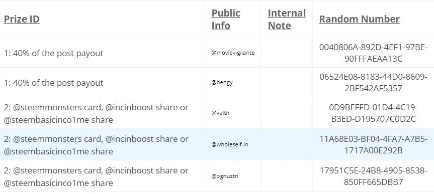Click random number starting with 17951C5E
The width and height of the screenshot is (434, 194).
tap(373, 176)
